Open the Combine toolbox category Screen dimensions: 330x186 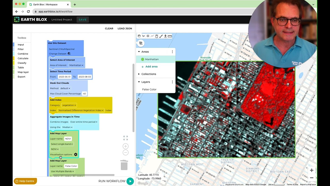23,54
